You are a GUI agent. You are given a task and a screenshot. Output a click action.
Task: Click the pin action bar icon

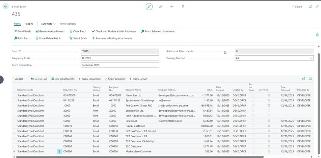pyautogui.click(x=317, y=35)
